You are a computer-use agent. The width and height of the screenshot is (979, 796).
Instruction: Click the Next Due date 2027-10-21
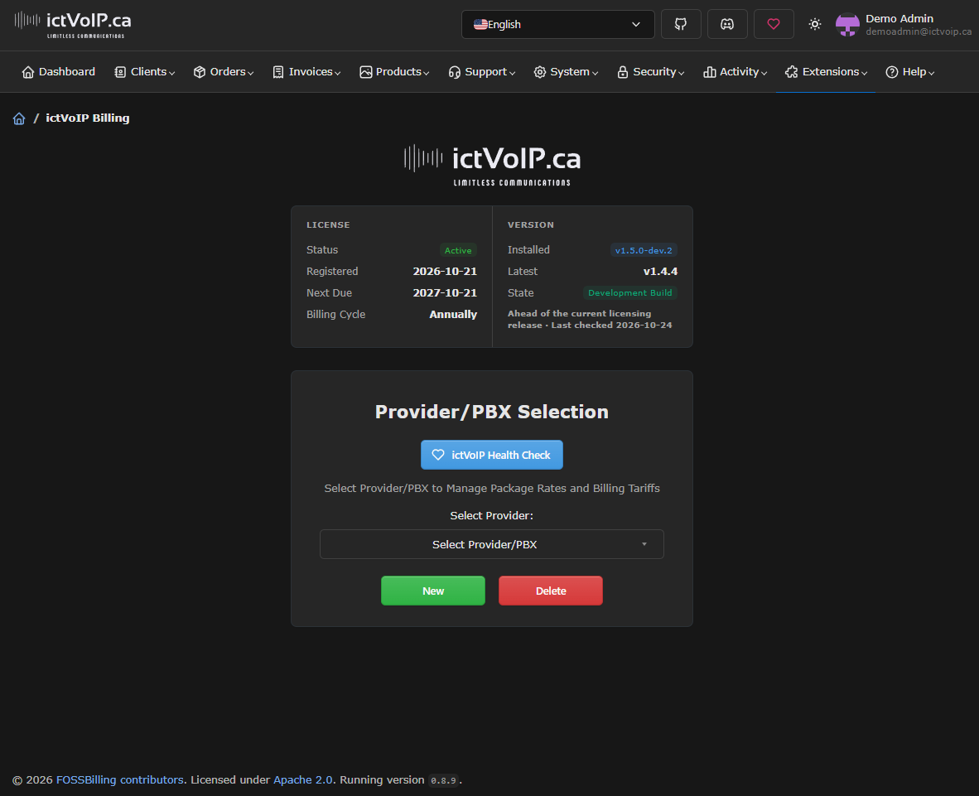coord(445,292)
